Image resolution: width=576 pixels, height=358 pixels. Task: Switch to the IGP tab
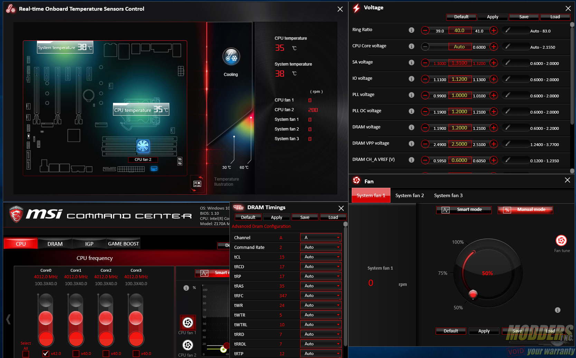click(x=89, y=243)
